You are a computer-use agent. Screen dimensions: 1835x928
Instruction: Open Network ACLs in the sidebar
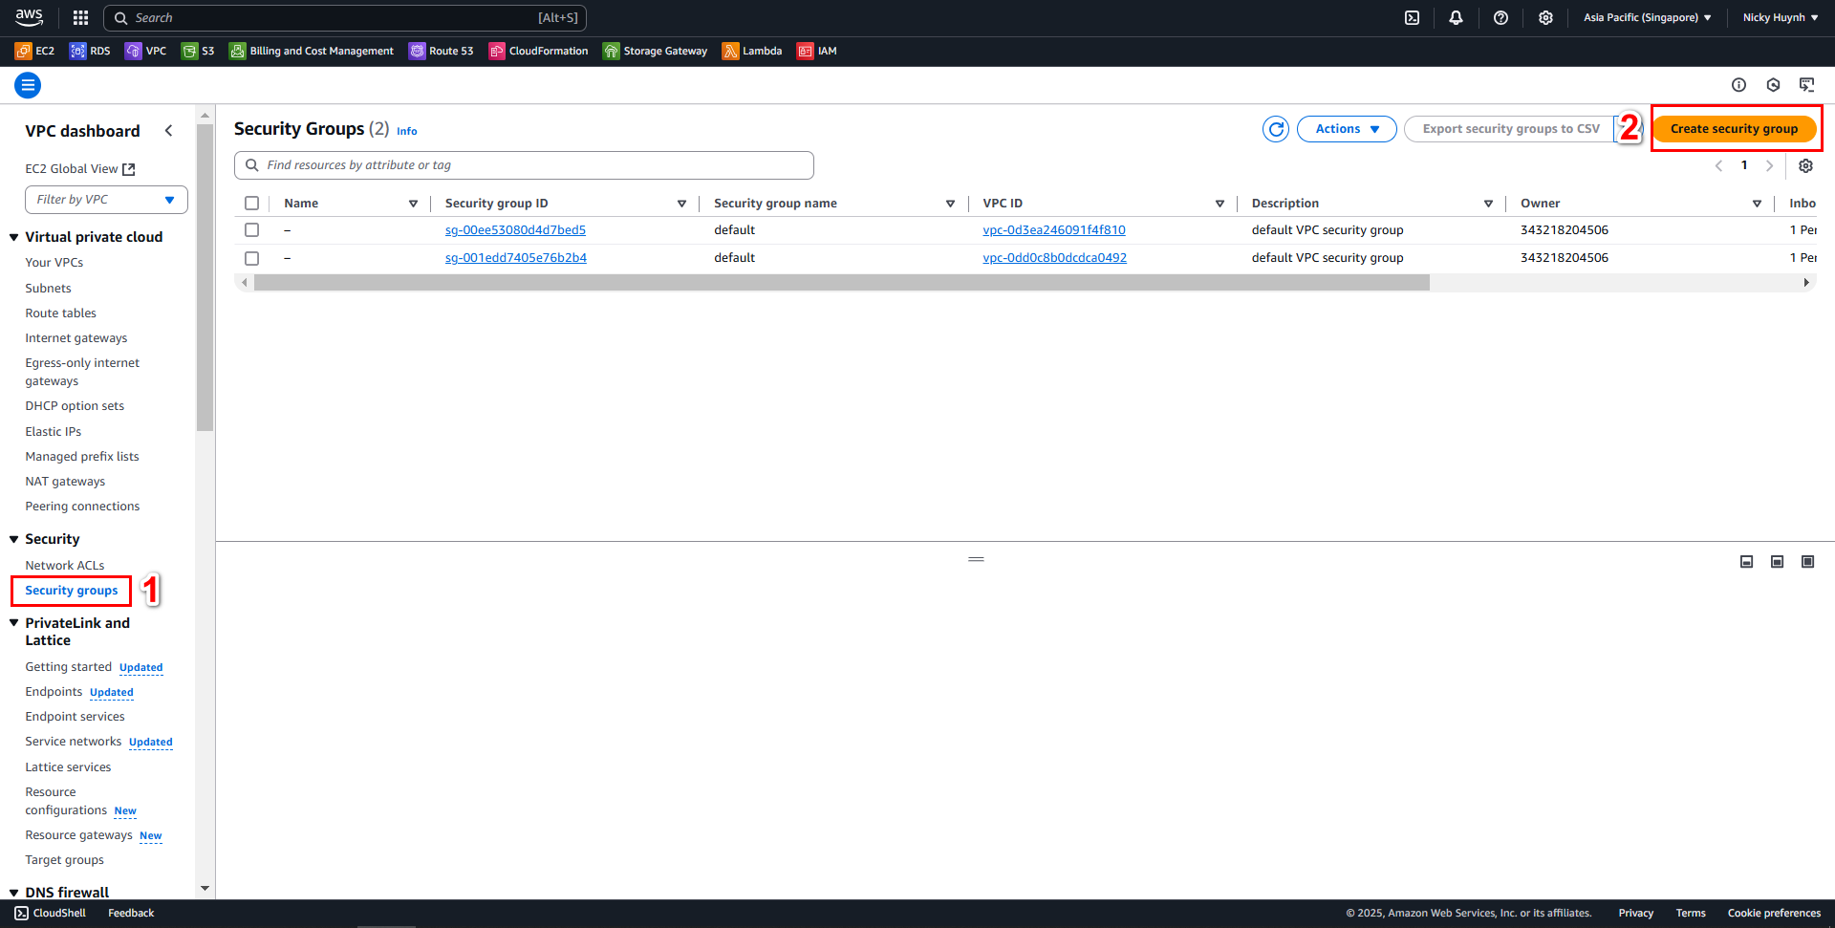point(65,566)
